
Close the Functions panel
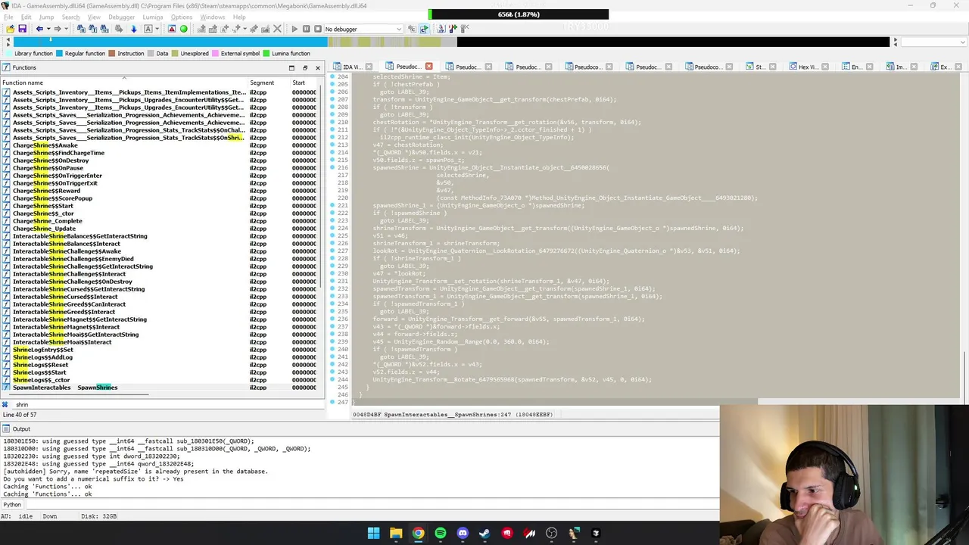[x=317, y=67]
